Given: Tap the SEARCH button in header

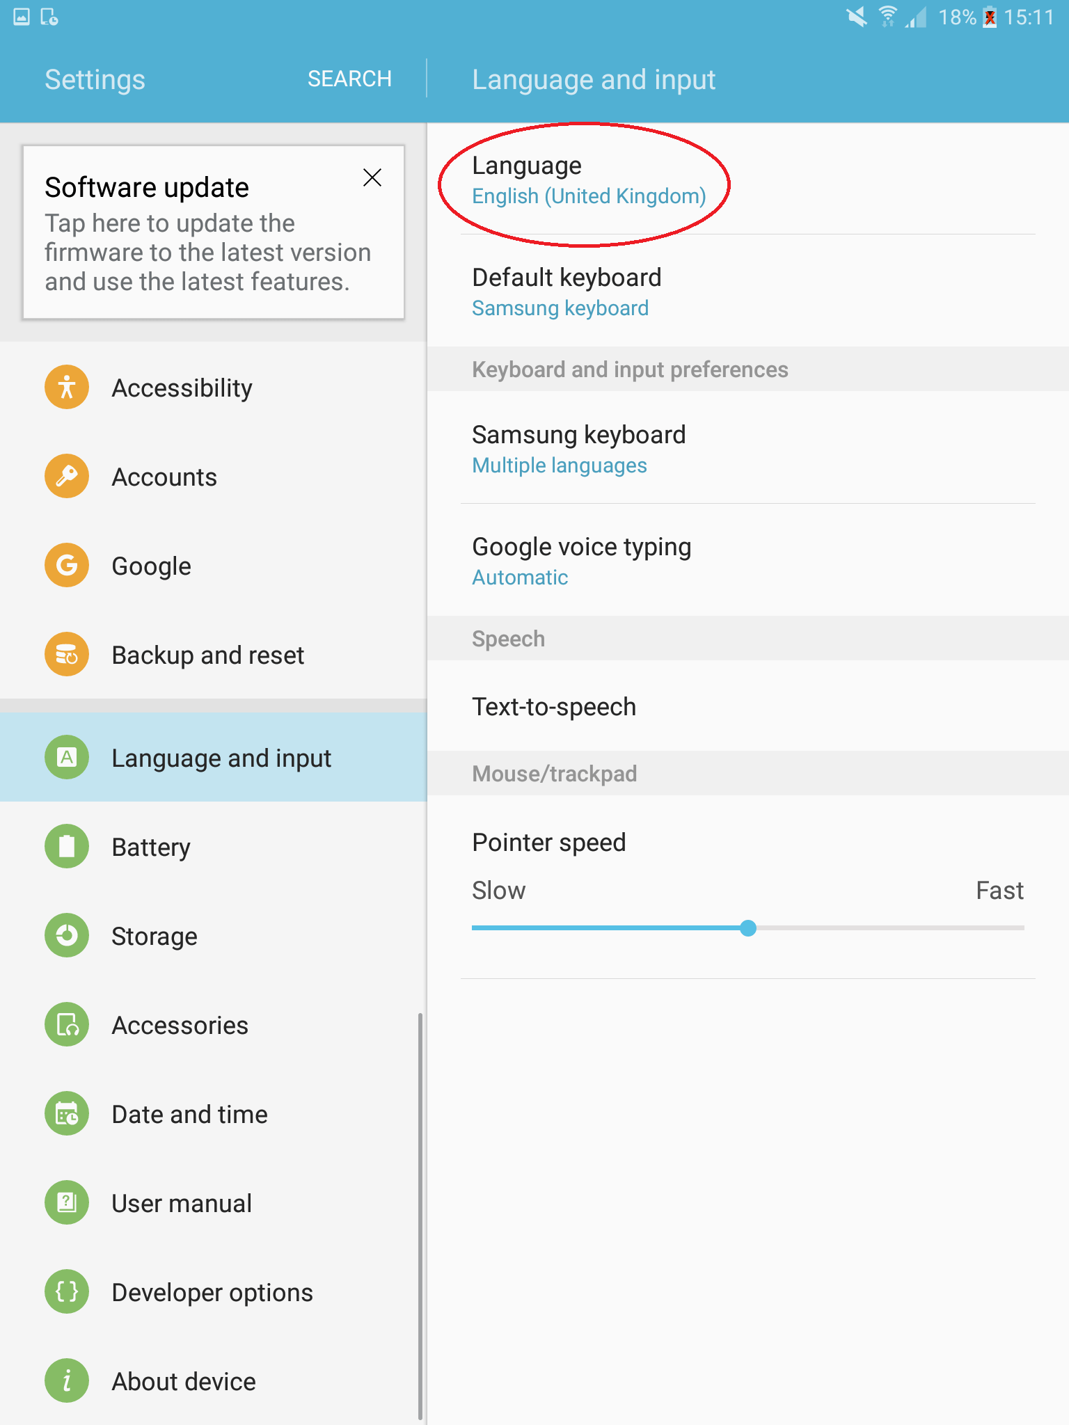Looking at the screenshot, I should (349, 79).
